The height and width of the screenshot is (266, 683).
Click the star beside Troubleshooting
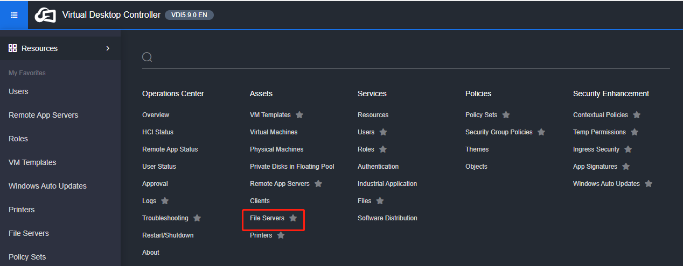click(197, 218)
